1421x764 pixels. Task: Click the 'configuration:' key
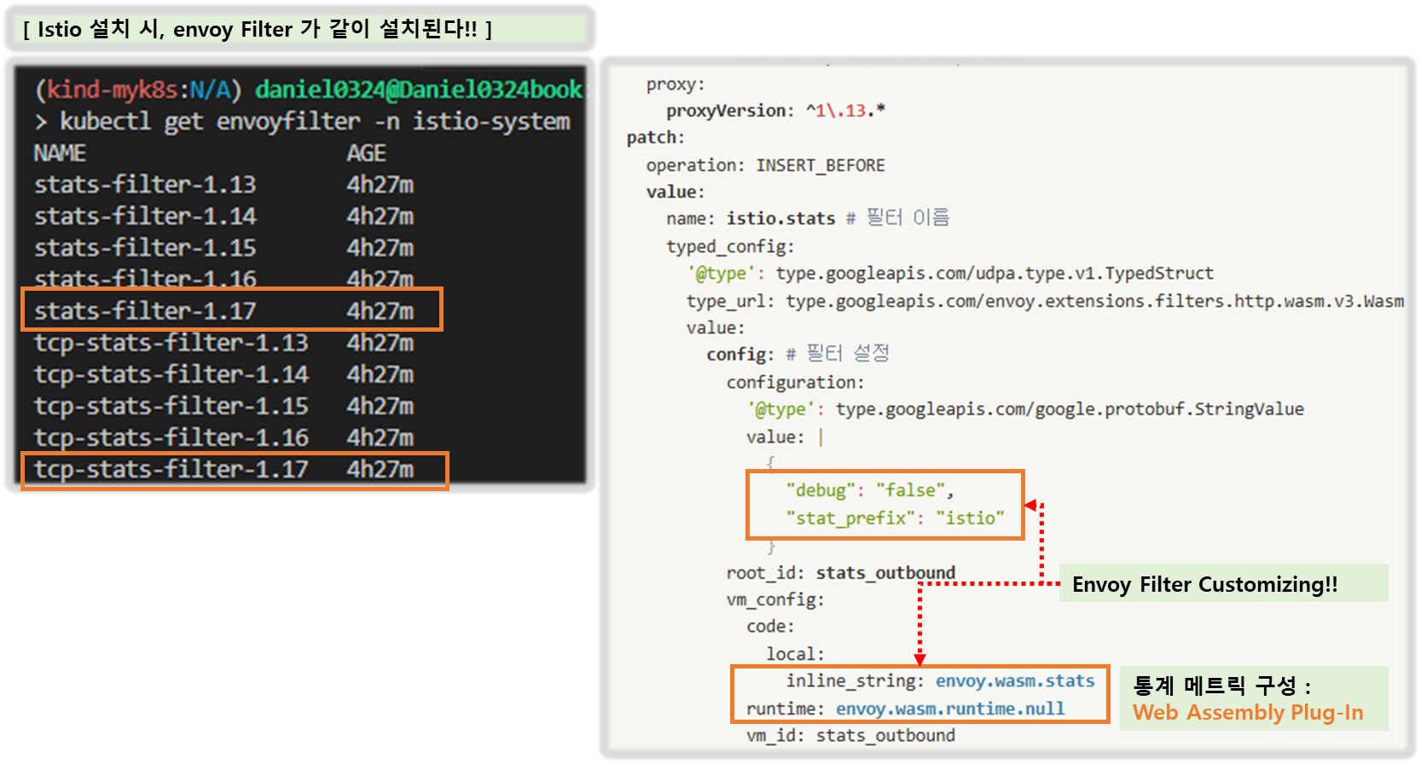[796, 383]
